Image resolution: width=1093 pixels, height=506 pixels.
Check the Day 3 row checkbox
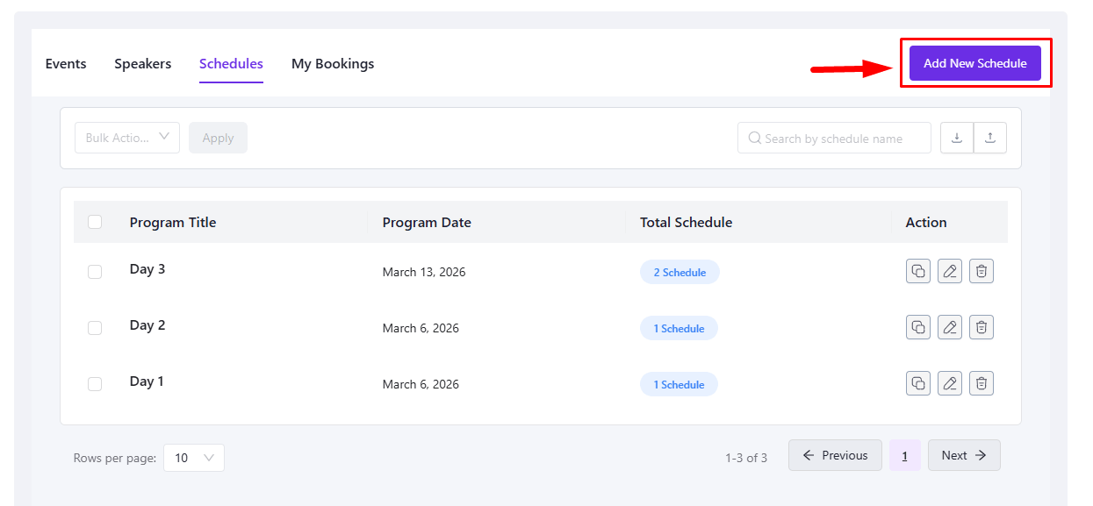(95, 272)
